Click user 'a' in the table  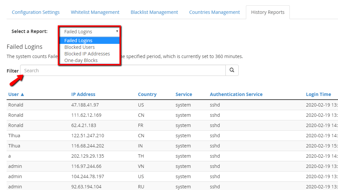pyautogui.click(x=10, y=156)
